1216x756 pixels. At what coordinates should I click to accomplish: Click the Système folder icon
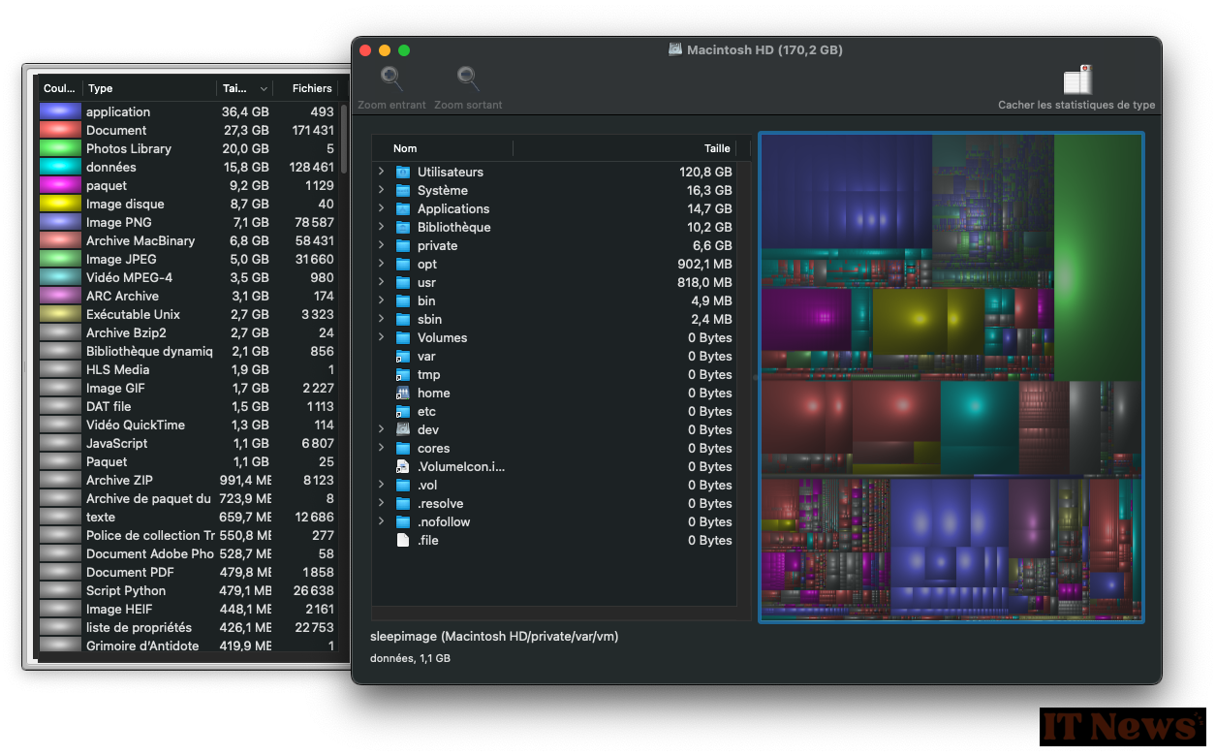pos(403,190)
